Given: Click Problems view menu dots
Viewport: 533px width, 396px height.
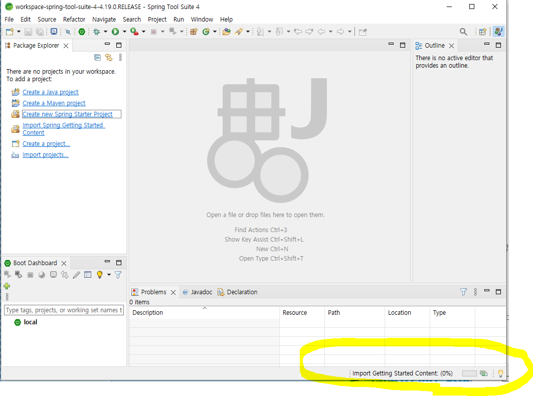Looking at the screenshot, I should pos(475,292).
